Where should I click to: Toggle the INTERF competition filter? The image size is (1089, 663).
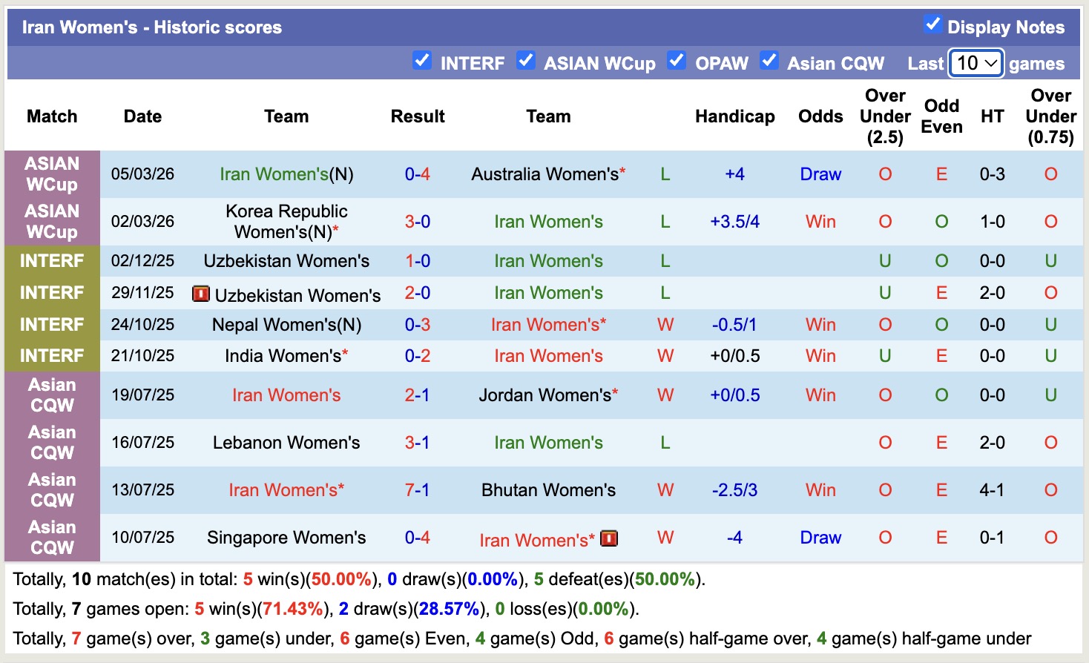click(422, 60)
